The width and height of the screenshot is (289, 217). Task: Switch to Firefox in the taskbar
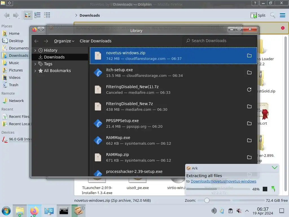pos(34,211)
